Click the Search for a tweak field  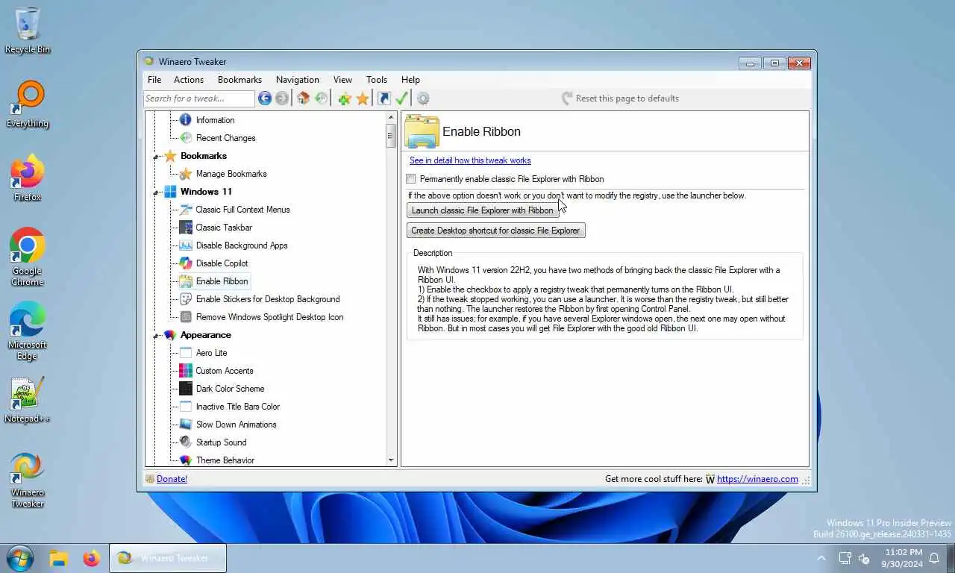(199, 98)
